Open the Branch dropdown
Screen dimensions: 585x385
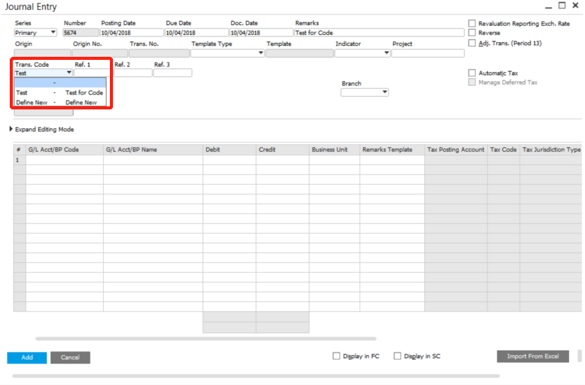(x=385, y=92)
